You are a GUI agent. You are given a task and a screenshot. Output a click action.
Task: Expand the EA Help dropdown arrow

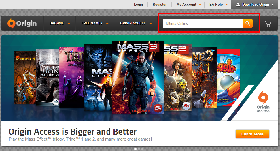pos(226,5)
